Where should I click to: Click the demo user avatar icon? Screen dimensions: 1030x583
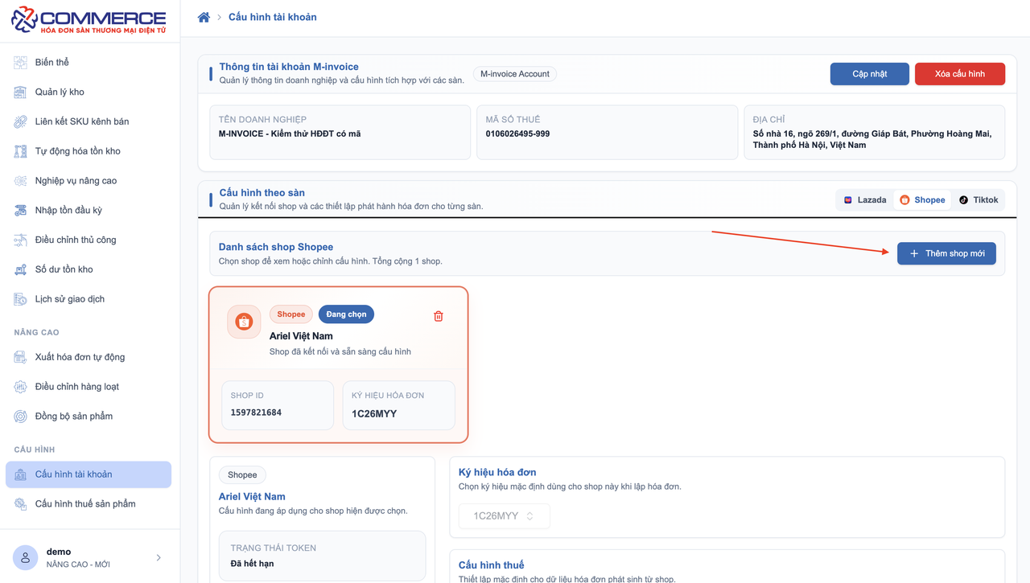click(x=25, y=557)
